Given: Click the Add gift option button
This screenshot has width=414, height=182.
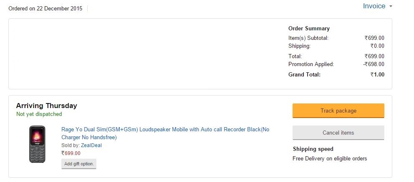Looking at the screenshot, I should 79,164.
